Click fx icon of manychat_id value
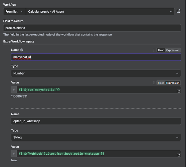186x167 pixels. (14, 90)
